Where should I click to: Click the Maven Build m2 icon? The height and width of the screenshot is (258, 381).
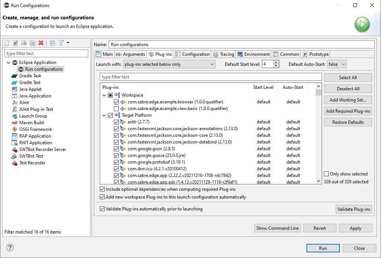coord(14,123)
